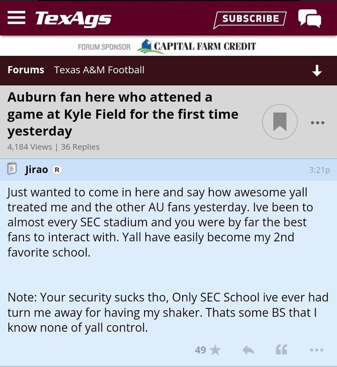Click the thread title text
This screenshot has height=367, width=337.
[122, 114]
